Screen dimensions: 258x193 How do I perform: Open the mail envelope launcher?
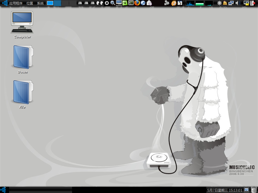pos(149,3)
